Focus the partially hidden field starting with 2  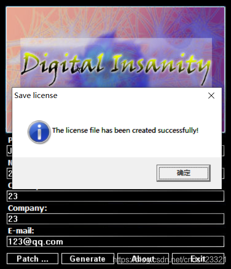[10, 173]
